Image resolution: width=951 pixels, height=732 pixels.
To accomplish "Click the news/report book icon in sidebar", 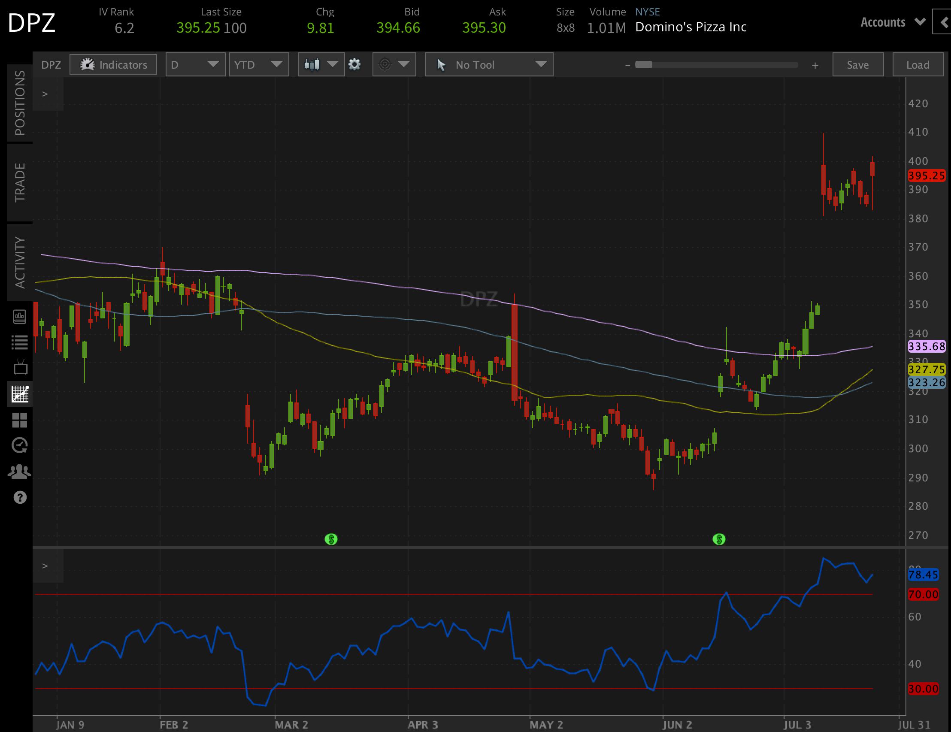I will (20, 317).
